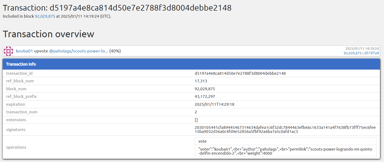Click the ref_block_num row value 17,313
Screen dimensions: 384x162
coord(201,81)
